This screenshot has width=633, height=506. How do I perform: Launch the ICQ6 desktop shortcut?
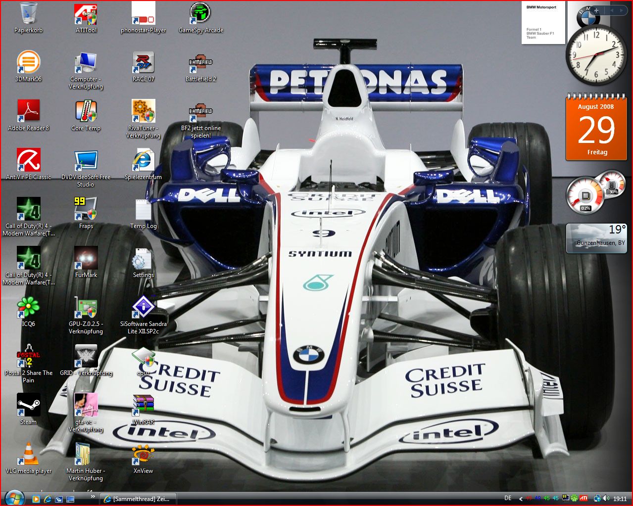tap(28, 312)
